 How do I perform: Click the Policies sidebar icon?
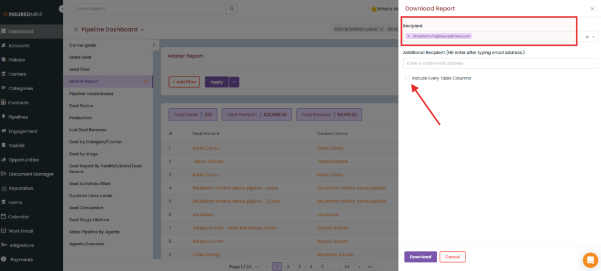click(x=4, y=60)
